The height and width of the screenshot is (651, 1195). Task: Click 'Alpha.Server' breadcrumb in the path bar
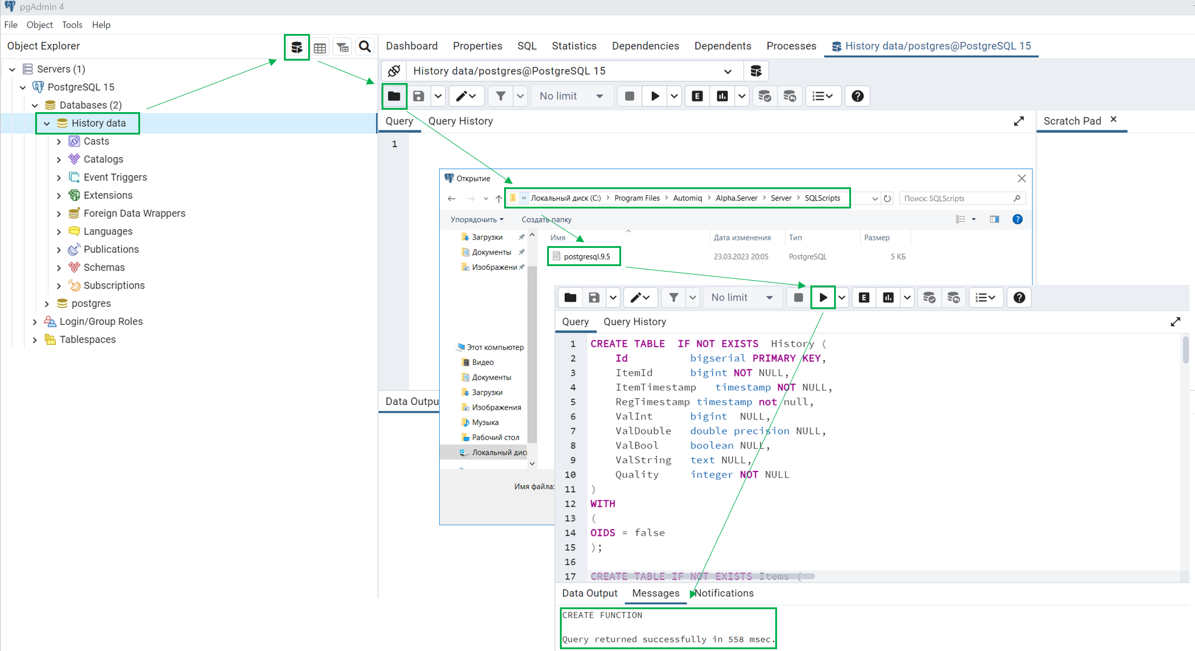(x=736, y=198)
